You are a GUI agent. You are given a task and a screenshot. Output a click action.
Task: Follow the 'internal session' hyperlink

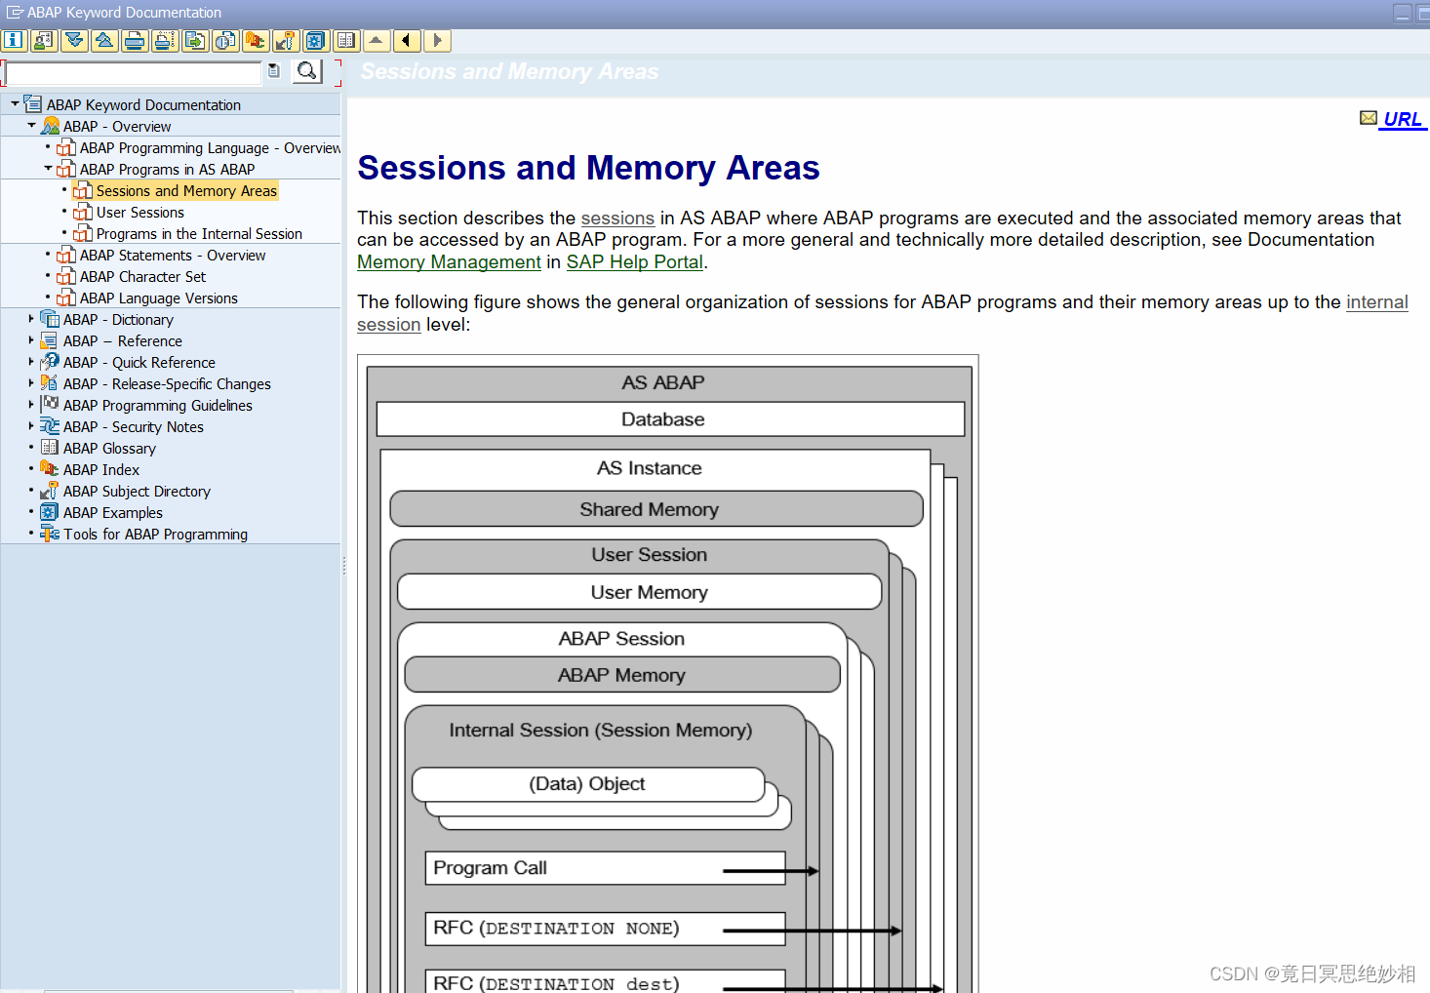click(1376, 302)
